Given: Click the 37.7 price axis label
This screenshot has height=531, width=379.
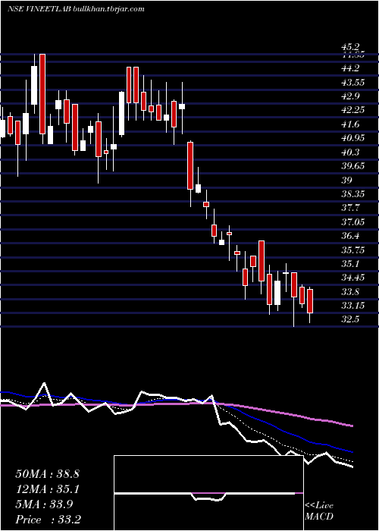Looking at the screenshot, I should (351, 208).
